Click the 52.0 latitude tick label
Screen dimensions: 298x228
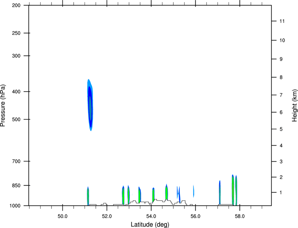(x=107, y=216)
